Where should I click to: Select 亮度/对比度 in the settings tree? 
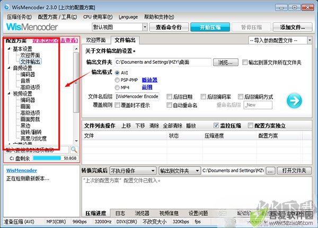[x=33, y=138]
